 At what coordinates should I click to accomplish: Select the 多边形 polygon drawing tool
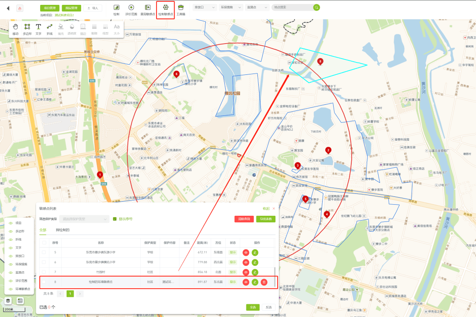27,29
